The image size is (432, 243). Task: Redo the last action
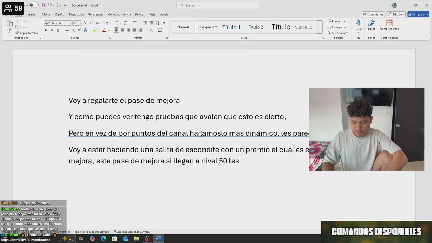[x=58, y=5]
